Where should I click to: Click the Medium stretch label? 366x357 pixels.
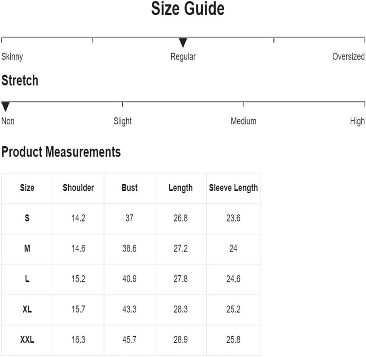point(243,121)
